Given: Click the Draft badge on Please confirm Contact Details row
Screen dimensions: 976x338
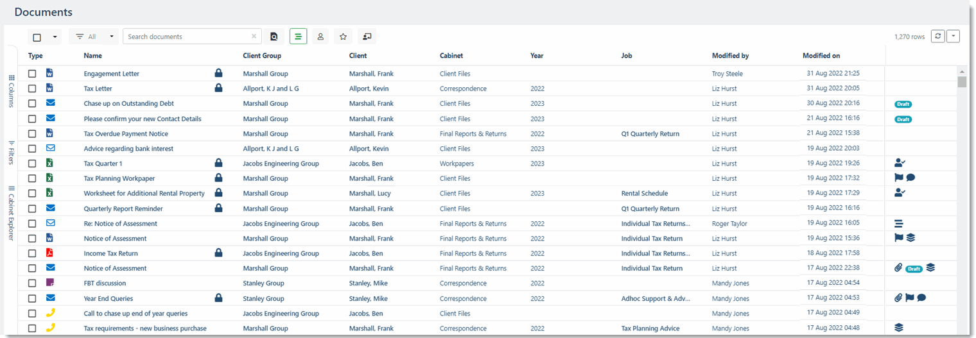Looking at the screenshot, I should pos(903,119).
